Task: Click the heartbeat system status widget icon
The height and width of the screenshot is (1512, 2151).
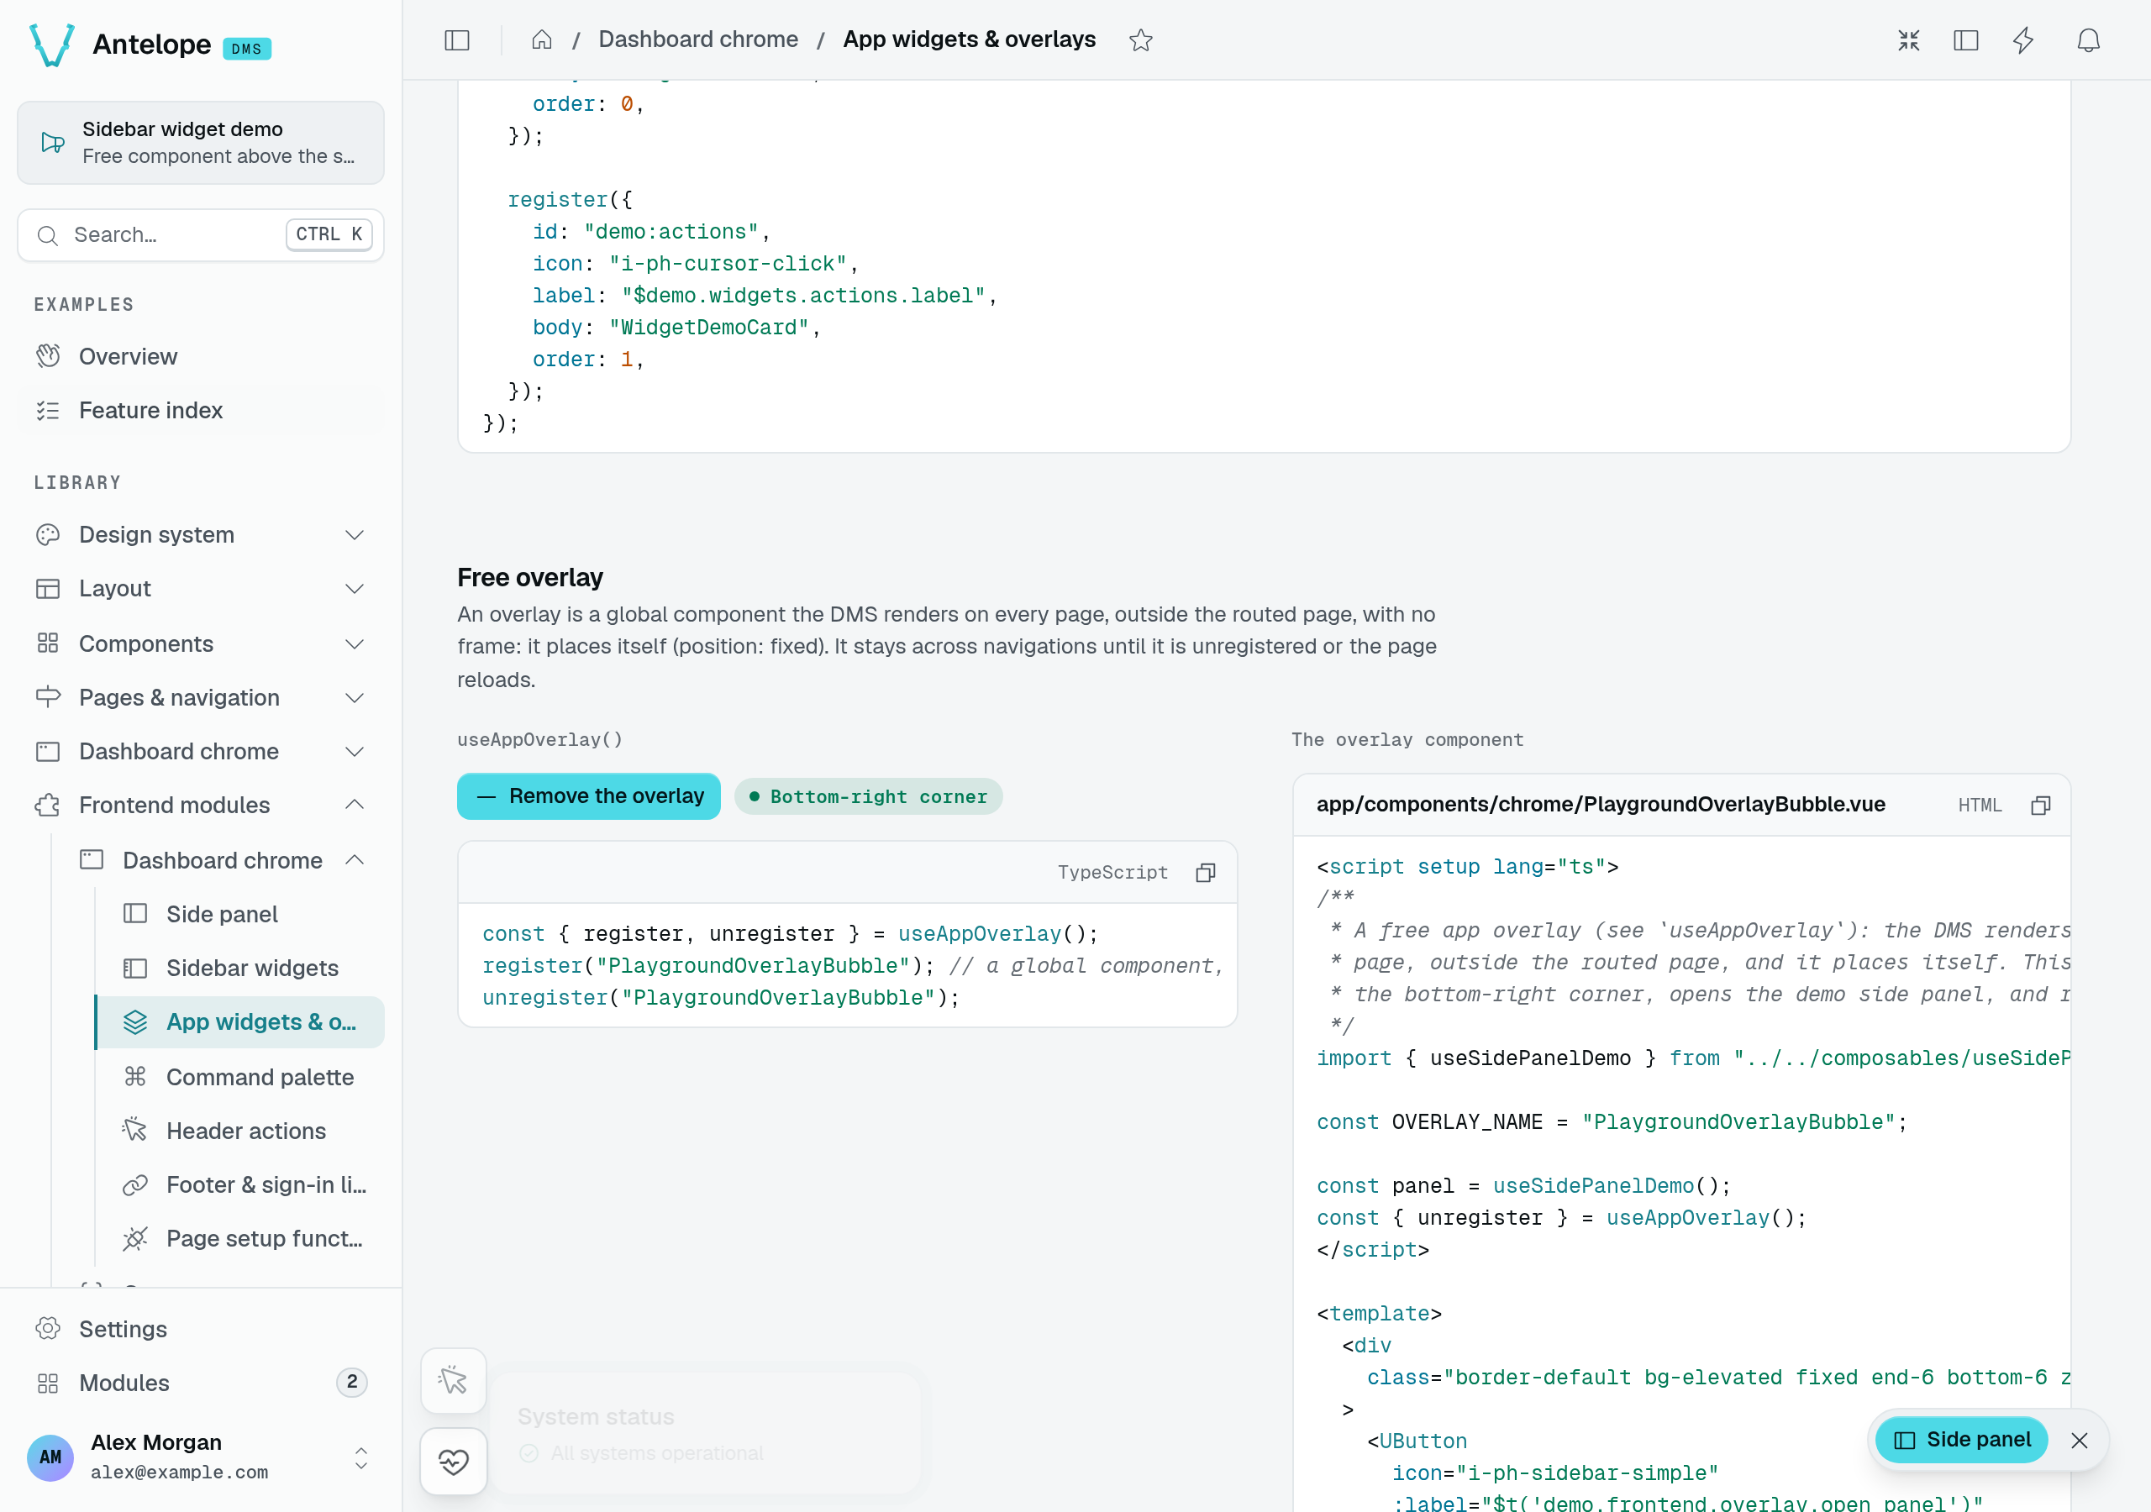Action: pos(454,1461)
